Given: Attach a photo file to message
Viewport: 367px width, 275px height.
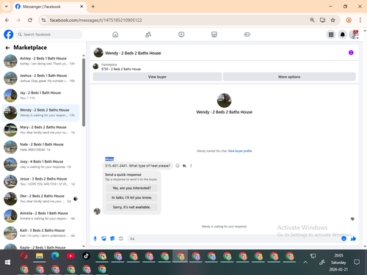Looking at the screenshot, I should coord(103,238).
